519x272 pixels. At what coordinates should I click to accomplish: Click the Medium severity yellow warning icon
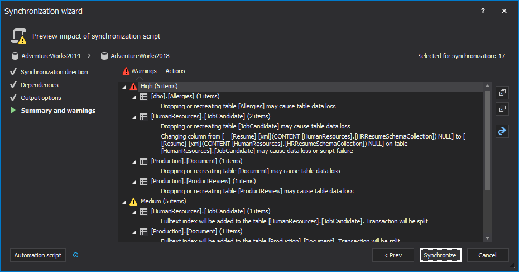133,201
